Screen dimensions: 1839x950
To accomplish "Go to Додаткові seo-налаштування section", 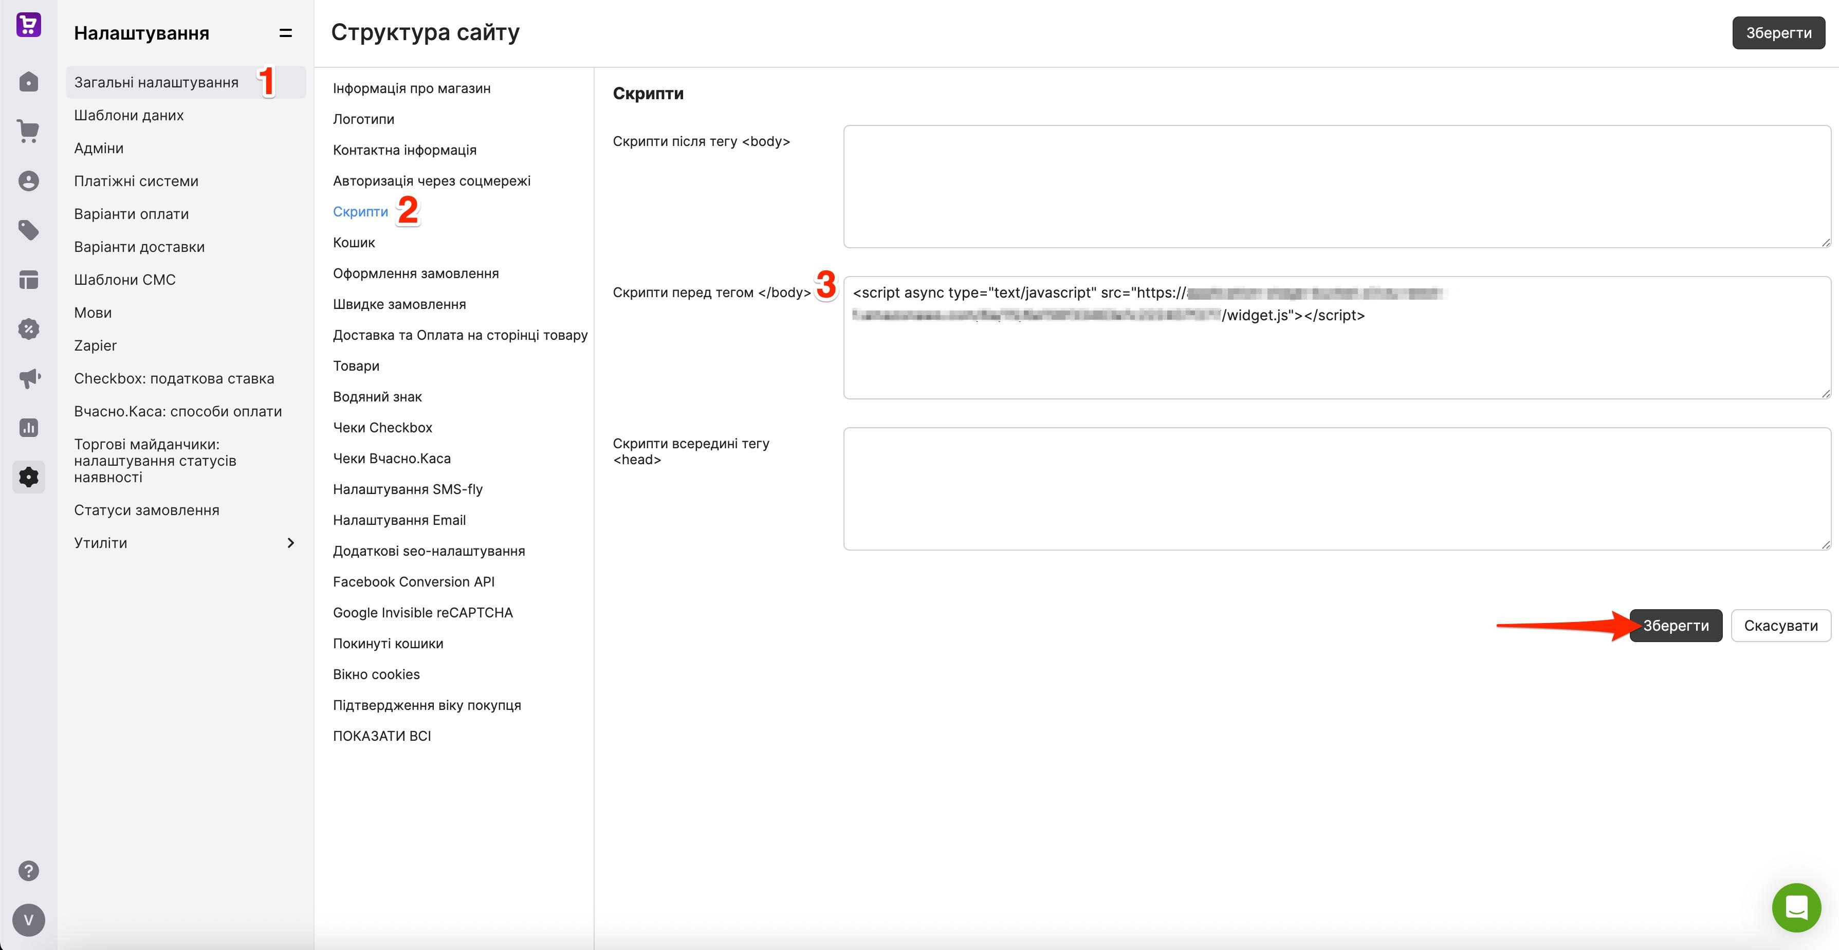I will [428, 551].
